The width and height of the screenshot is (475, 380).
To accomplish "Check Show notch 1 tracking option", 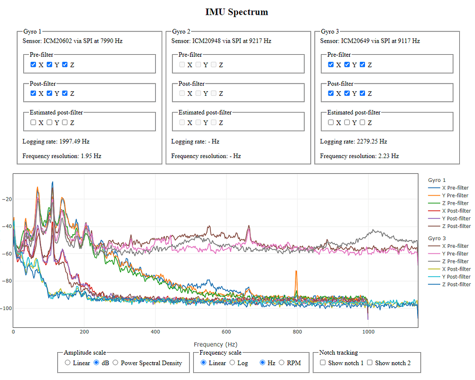I will pyautogui.click(x=323, y=363).
